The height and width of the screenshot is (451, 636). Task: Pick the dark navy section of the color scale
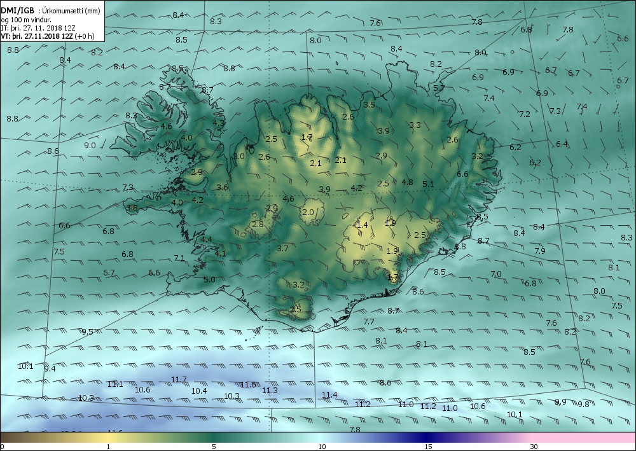(426, 437)
